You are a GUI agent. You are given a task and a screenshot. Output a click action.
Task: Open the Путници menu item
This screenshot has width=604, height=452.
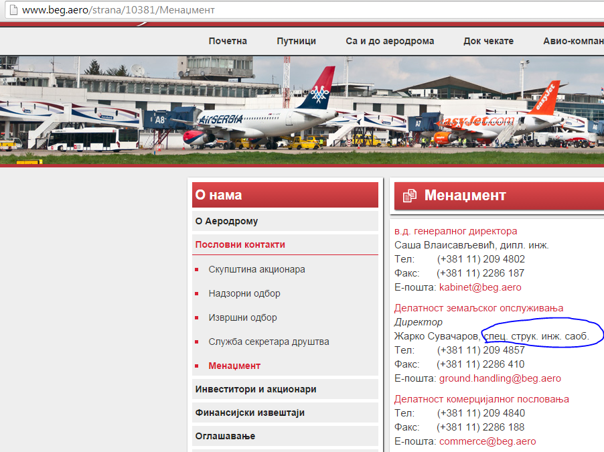296,41
